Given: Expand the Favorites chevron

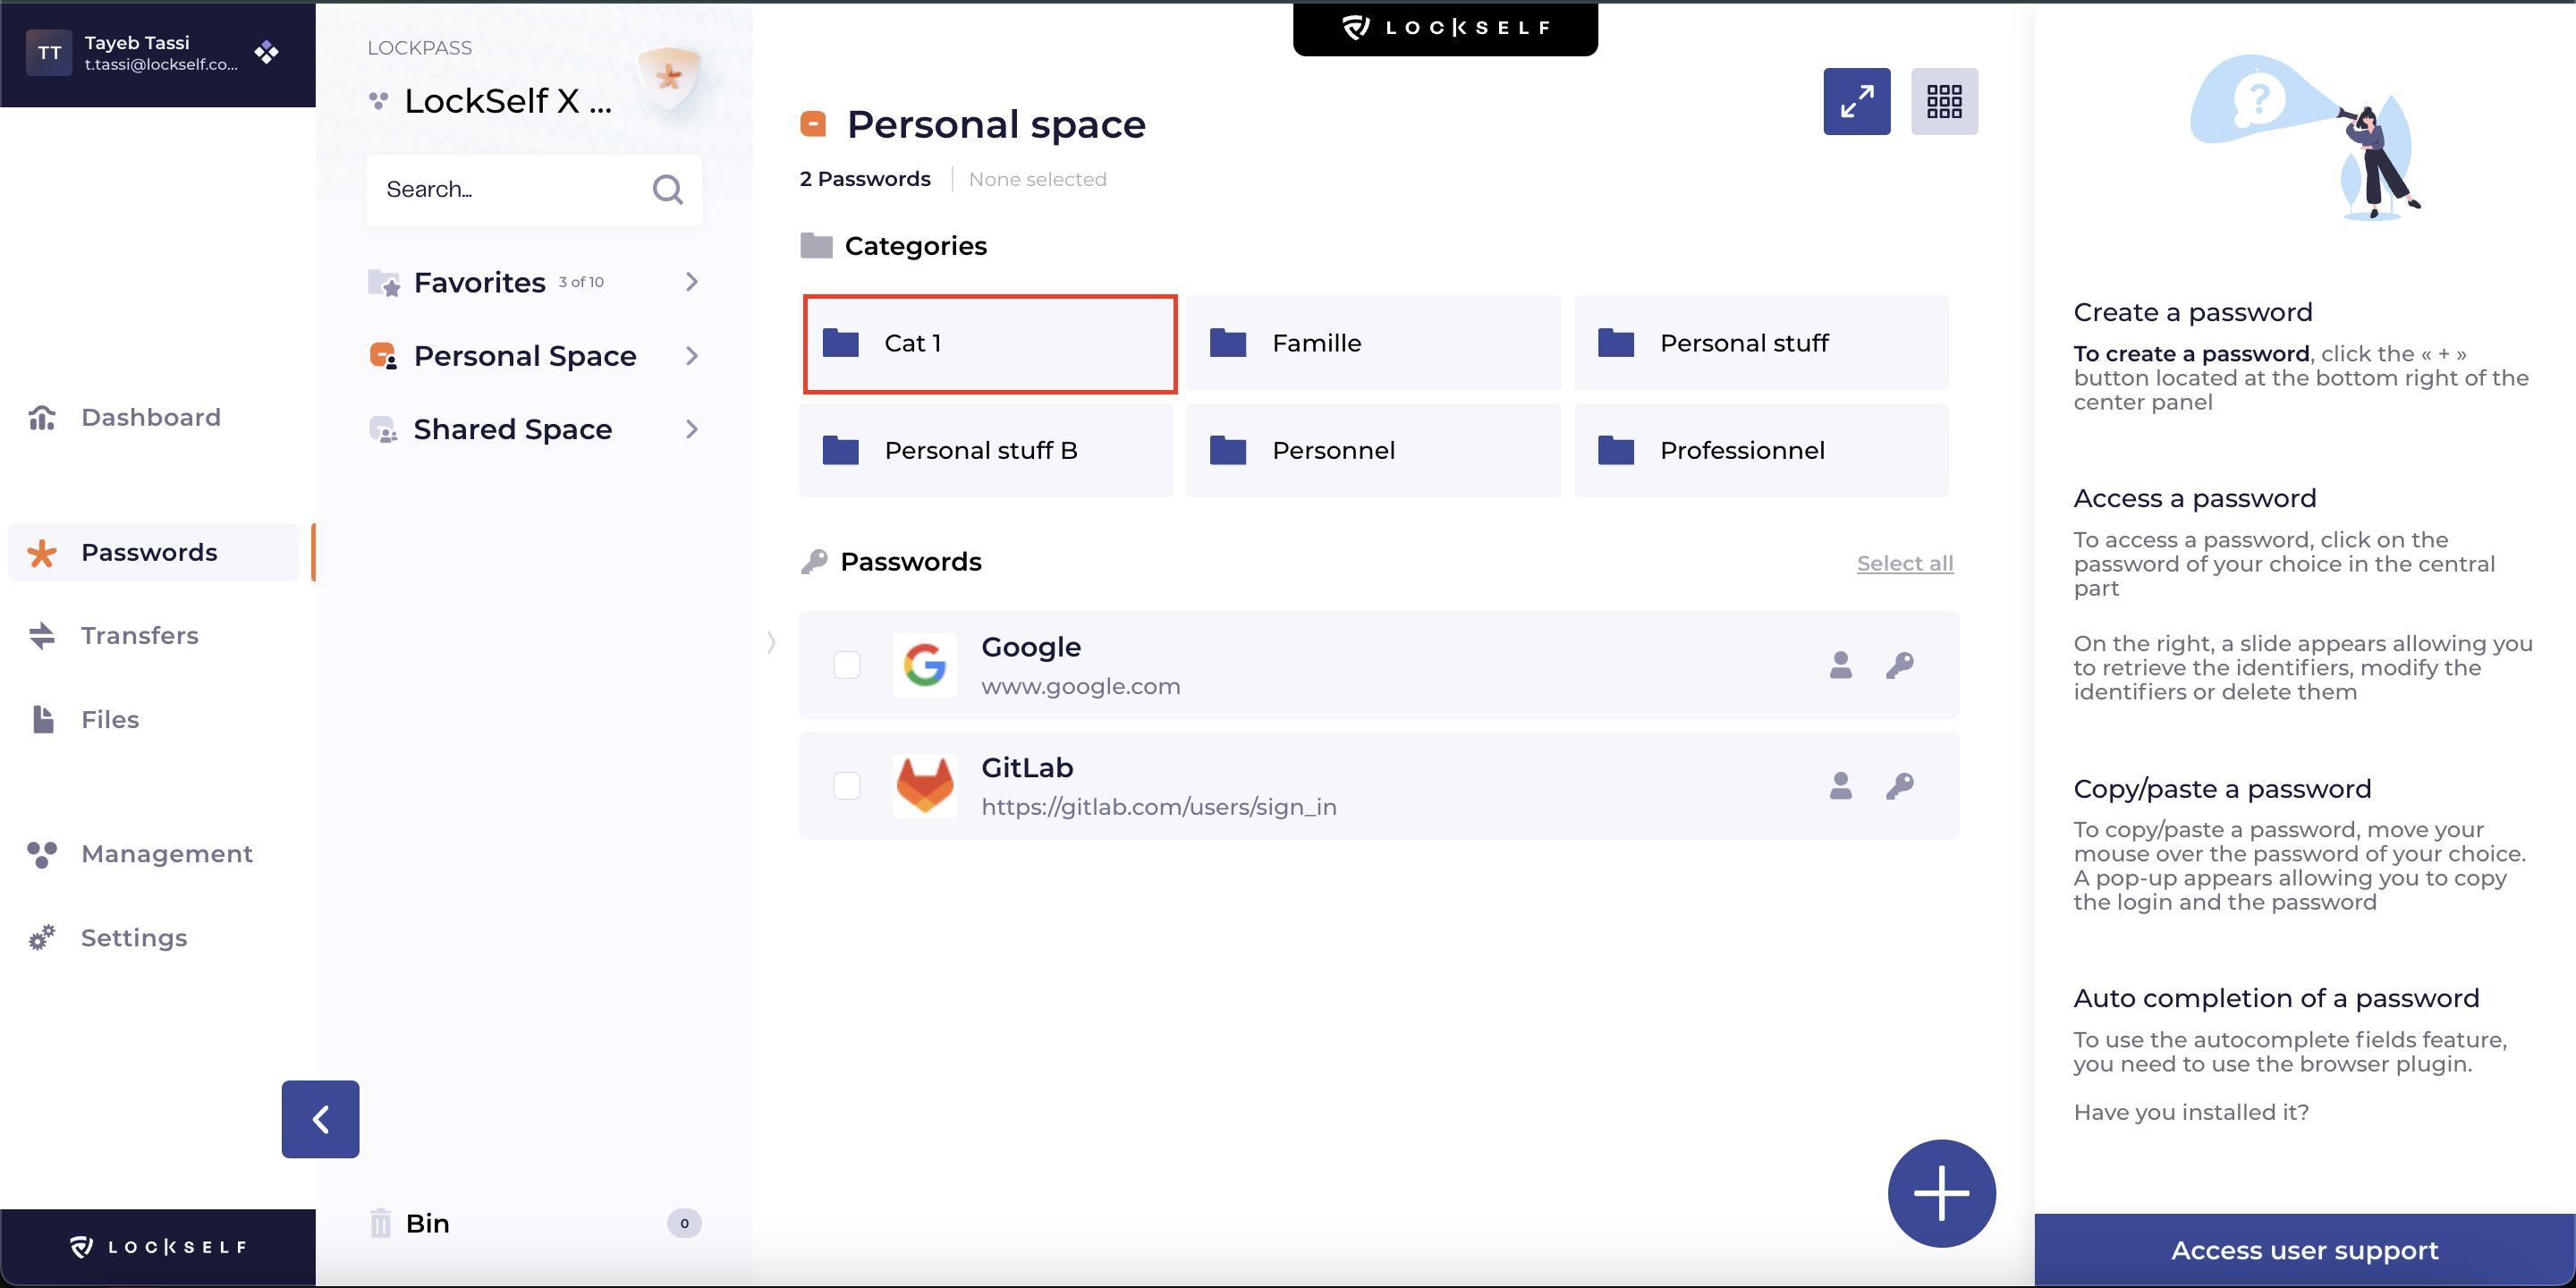Looking at the screenshot, I should [691, 282].
